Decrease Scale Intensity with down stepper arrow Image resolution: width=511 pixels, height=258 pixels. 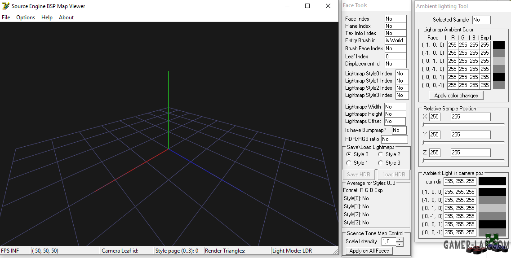(400, 244)
